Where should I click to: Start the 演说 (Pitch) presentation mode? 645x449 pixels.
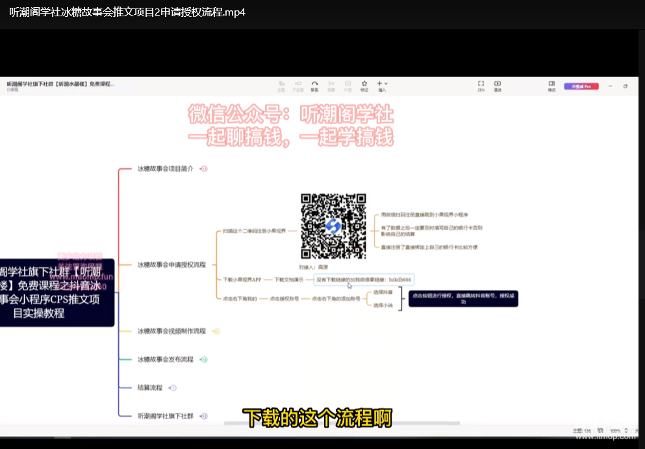point(498,85)
